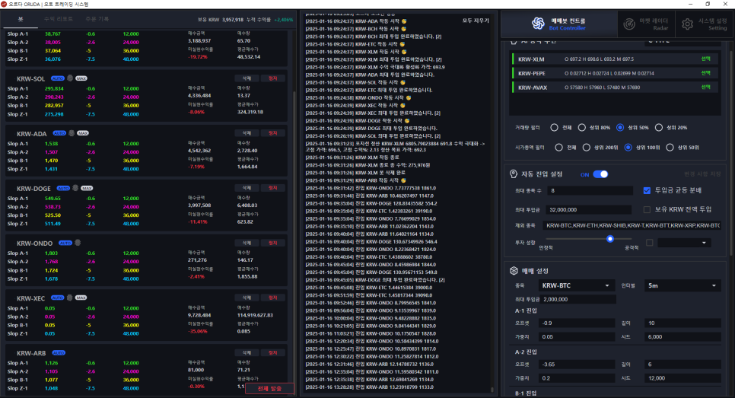Image resolution: width=735 pixels, height=398 pixels.
Task: Click the AUTO badge next to KRW-SOL
Action: click(x=58, y=78)
